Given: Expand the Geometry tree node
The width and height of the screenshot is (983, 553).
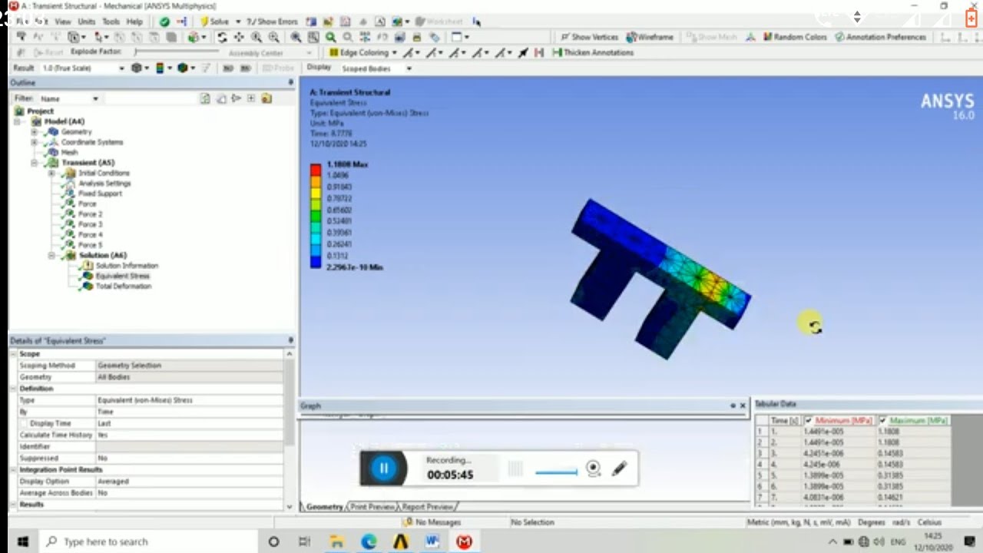Looking at the screenshot, I should (x=34, y=132).
